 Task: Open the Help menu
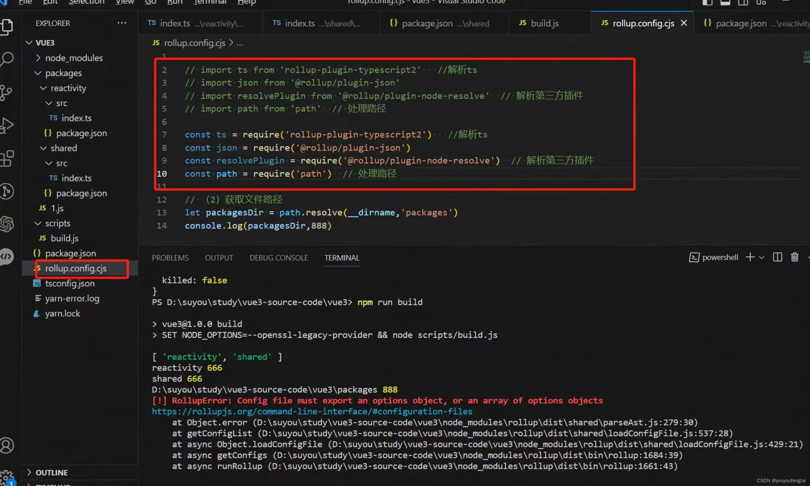(247, 2)
